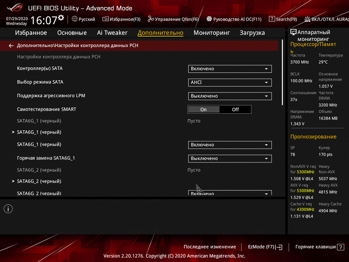349x262 pixels.
Task: Click the info circle icon
Action: (x=8, y=209)
